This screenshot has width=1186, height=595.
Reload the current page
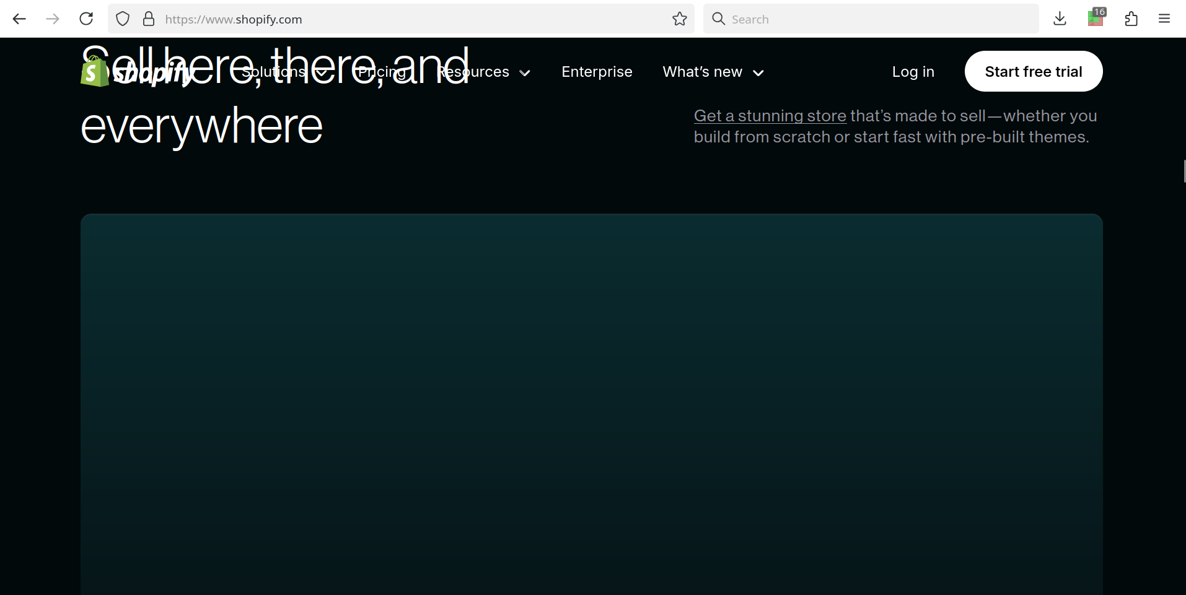[x=86, y=19]
